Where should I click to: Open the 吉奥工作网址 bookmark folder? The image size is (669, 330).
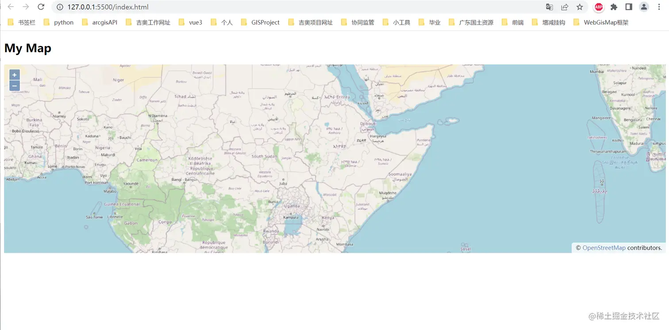pos(148,23)
